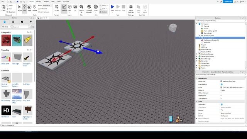Toggle the CastShadow property checkbox

222,84
